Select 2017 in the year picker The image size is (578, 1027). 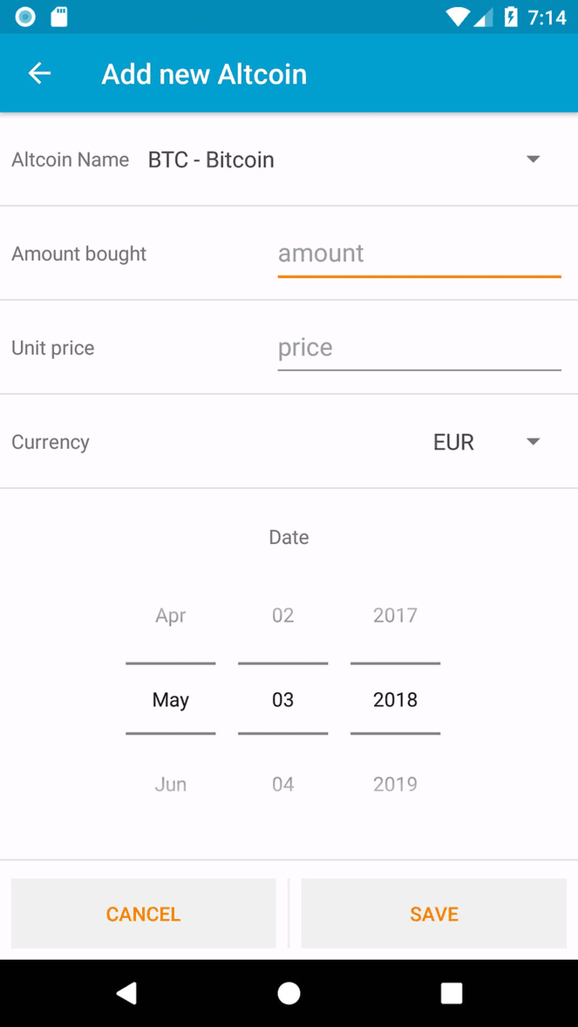tap(395, 615)
